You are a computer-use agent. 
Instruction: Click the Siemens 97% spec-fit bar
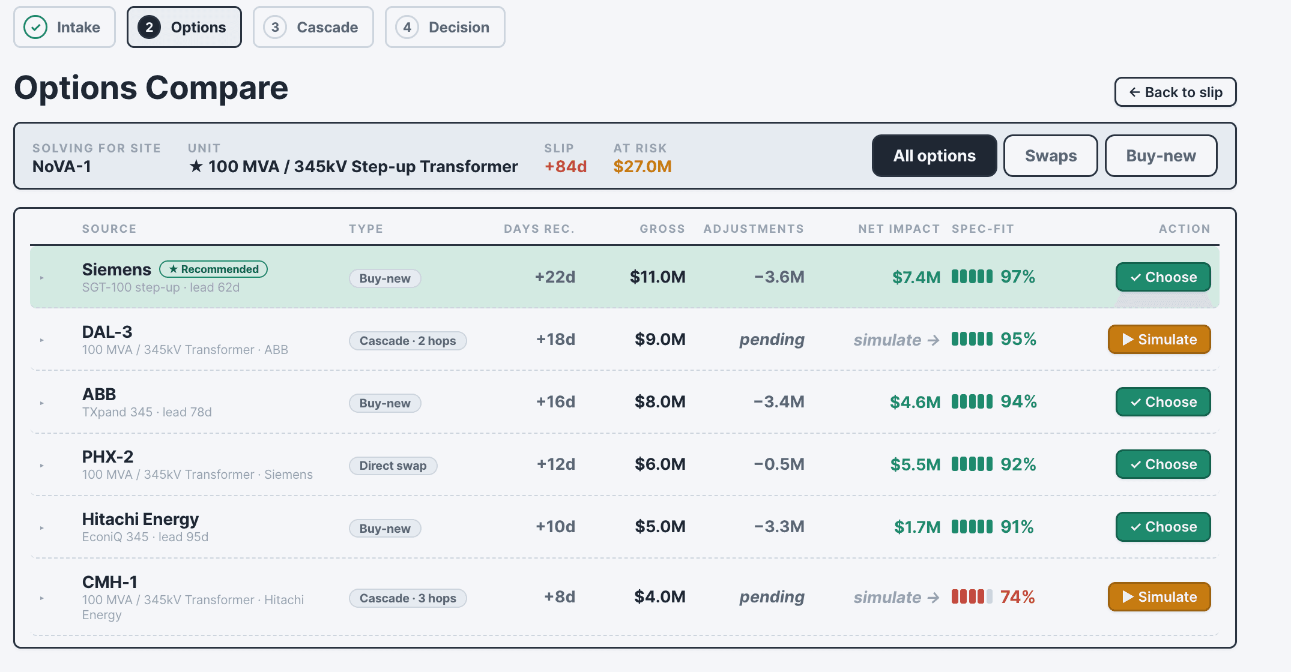click(972, 277)
